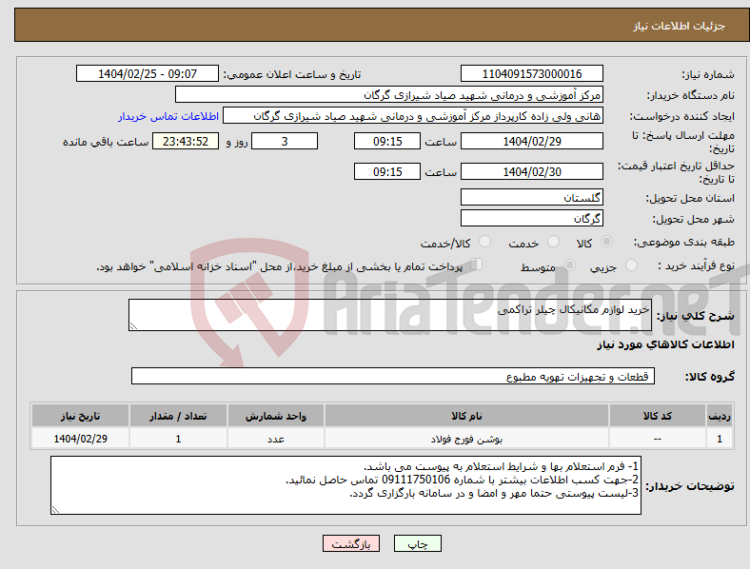Click the remaining time field 23:43:52
Screen dimensions: 750x569
click(x=186, y=141)
